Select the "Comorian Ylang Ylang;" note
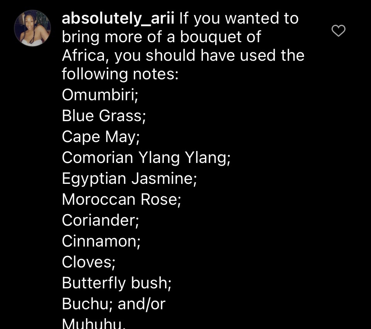371x329 pixels. [x=146, y=158]
